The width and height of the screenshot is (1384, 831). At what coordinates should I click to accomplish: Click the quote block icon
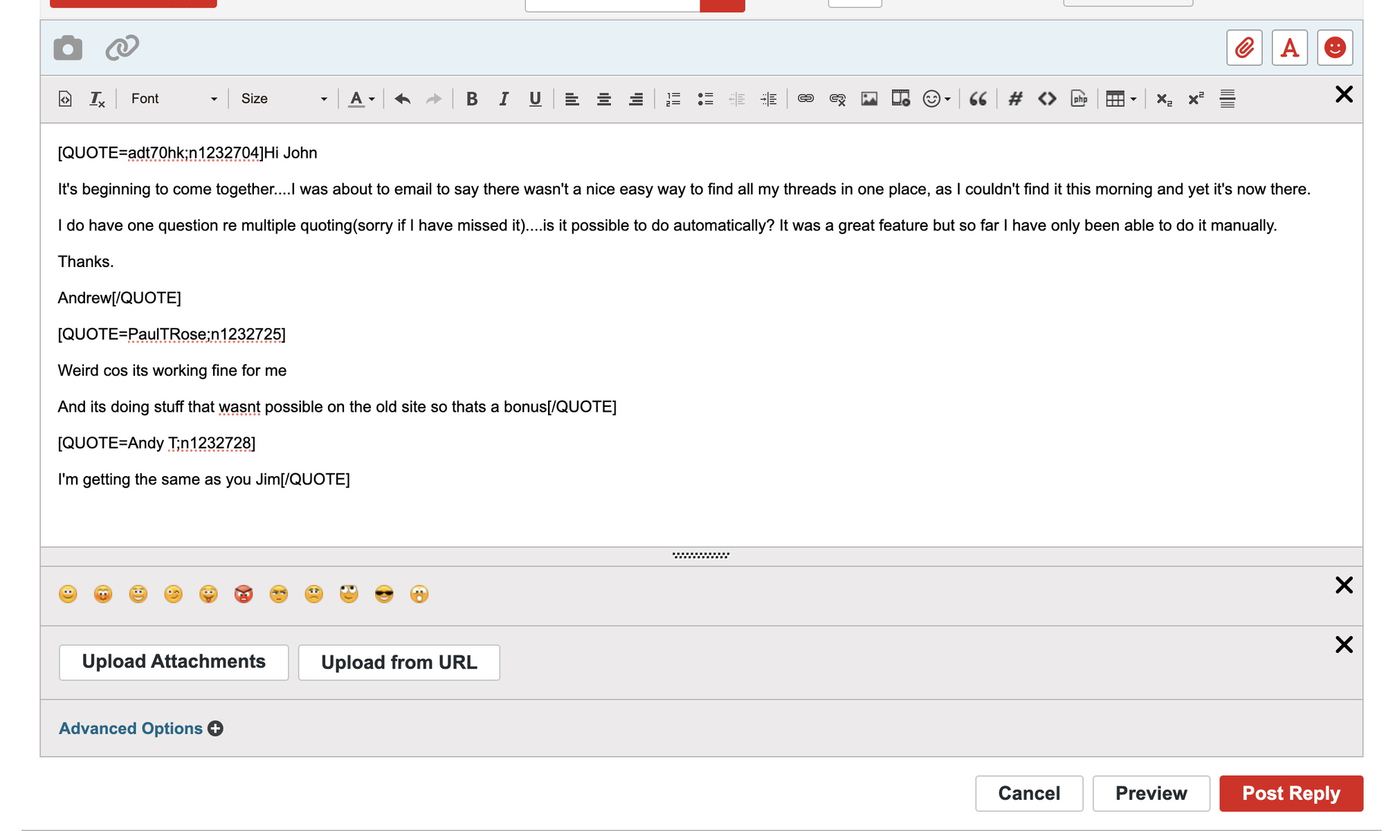click(x=977, y=99)
